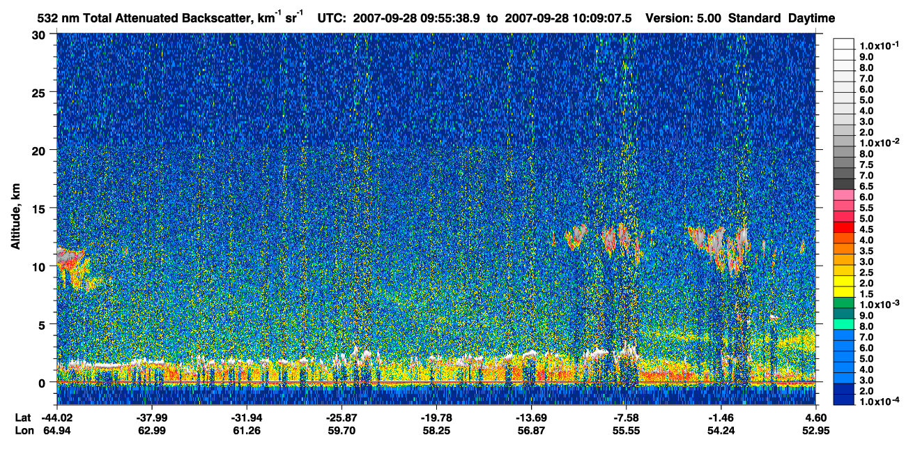This screenshot has height=465, width=906.
Task: Click colorbar label '1.0x10-1' at the top
Action: (878, 45)
